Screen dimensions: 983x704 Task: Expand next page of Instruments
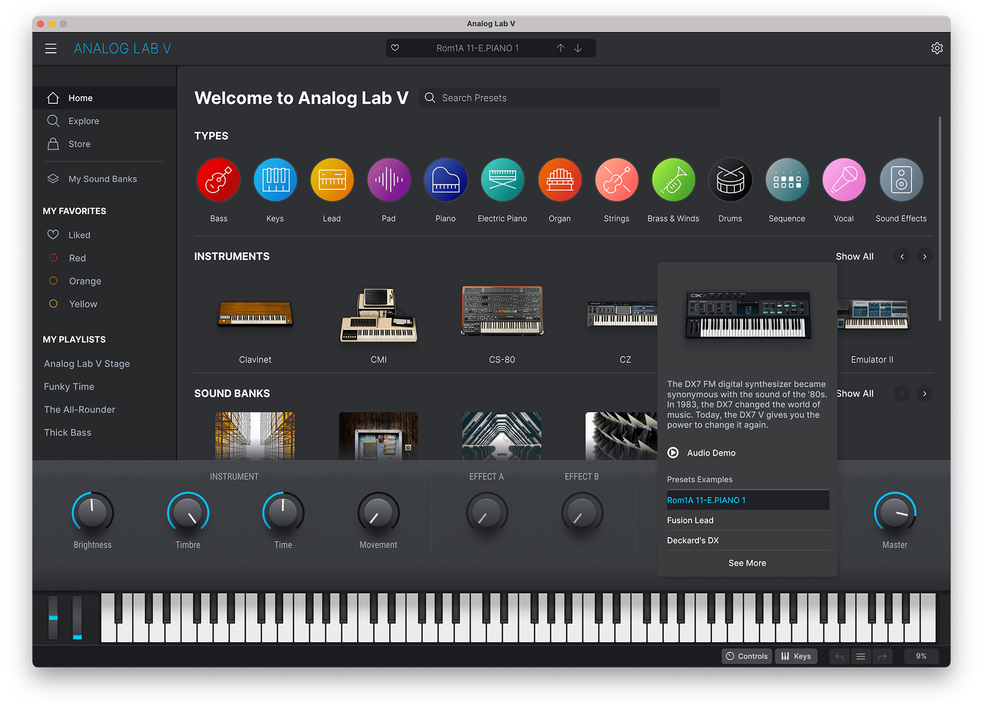pyautogui.click(x=925, y=256)
